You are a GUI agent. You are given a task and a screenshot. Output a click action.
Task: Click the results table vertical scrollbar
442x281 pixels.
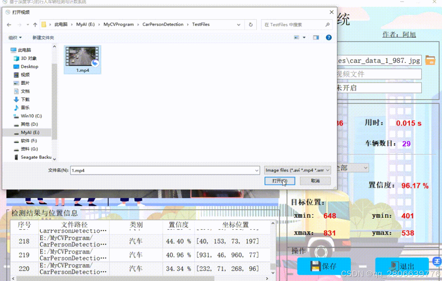click(273, 248)
